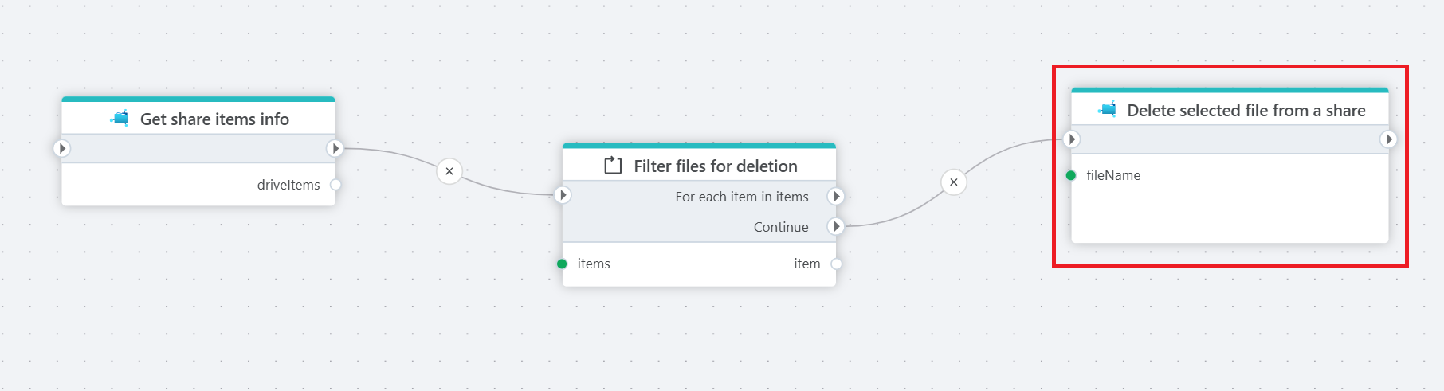This screenshot has width=1444, height=391.
Task: Click Delete selected file node output port
Action: click(1389, 139)
